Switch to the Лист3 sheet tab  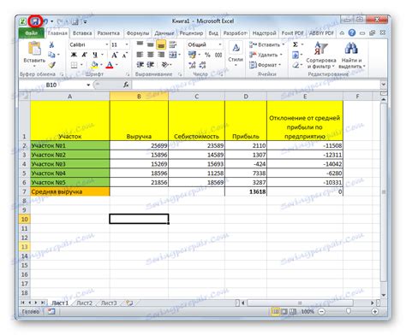(x=109, y=303)
